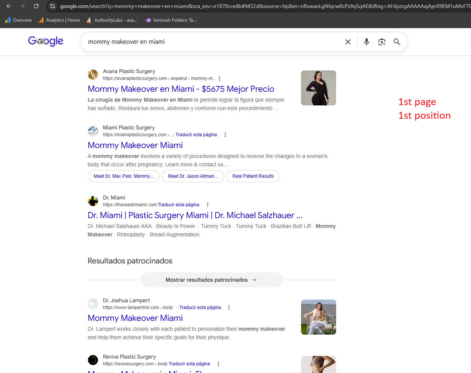This screenshot has width=471, height=373.
Task: Click the 'Resultados patrocinados' heading
Action: [130, 261]
